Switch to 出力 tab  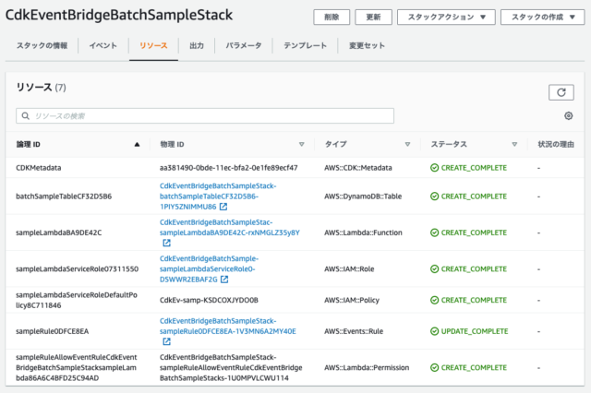(197, 46)
